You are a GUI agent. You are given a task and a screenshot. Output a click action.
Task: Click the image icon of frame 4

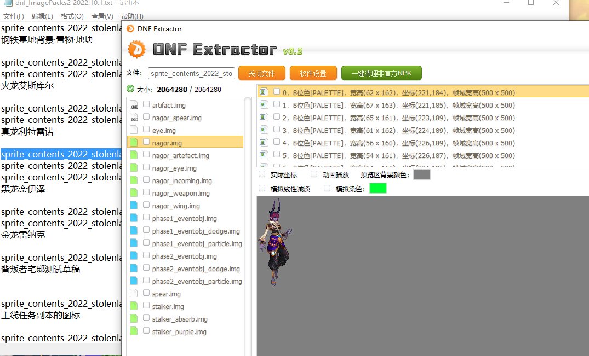pos(264,142)
